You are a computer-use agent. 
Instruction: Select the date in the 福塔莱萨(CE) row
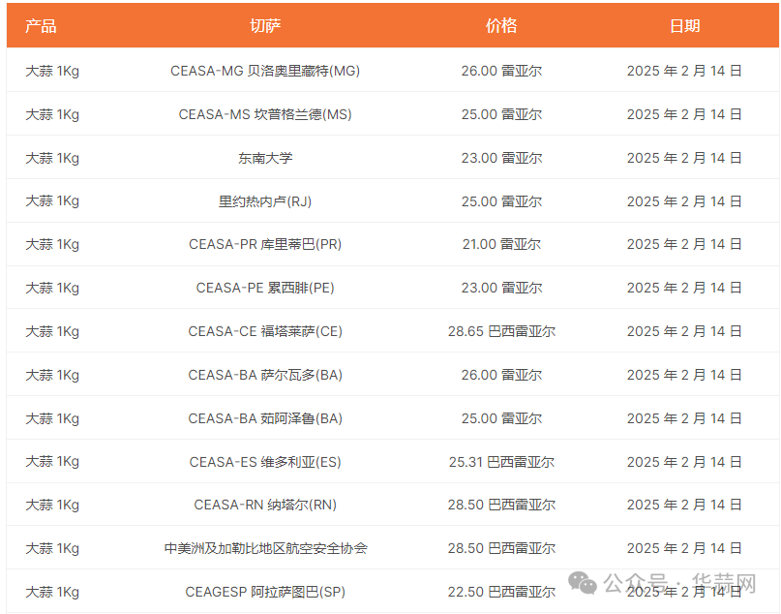[684, 331]
